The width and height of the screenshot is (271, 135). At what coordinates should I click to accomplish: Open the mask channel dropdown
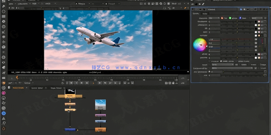pyautogui.click(x=223, y=65)
